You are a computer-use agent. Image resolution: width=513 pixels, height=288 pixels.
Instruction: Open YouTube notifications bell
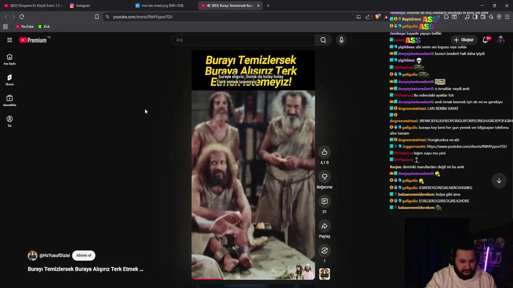click(x=485, y=40)
